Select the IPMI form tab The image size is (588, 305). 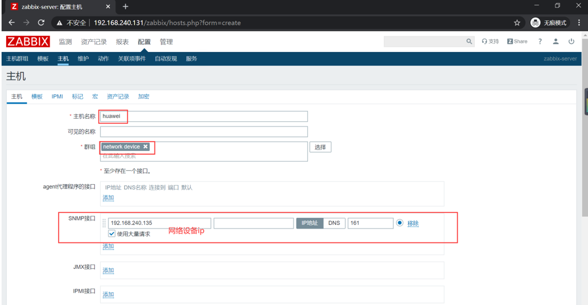pos(57,96)
